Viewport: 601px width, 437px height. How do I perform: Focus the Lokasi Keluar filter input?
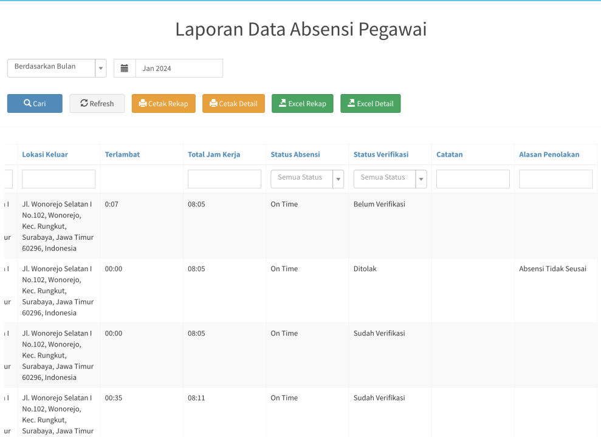click(59, 179)
